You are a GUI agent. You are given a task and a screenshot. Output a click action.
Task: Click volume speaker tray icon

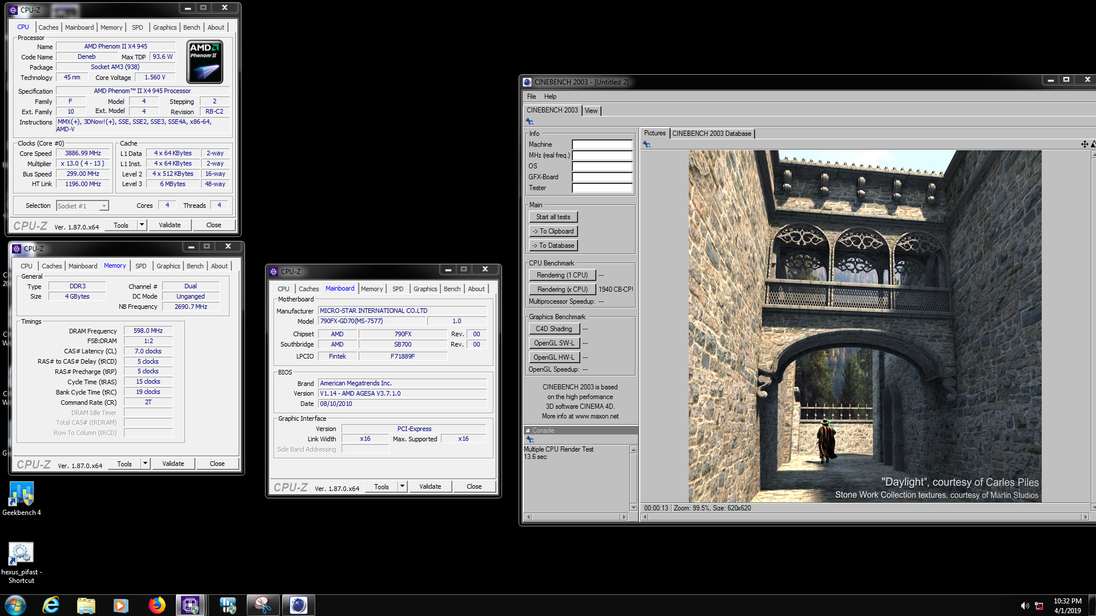(1025, 606)
